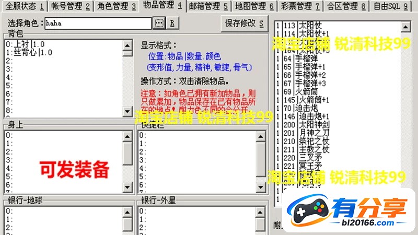418x235 pixels.
Task: Select item 70 迫击炮
Action: (338, 108)
